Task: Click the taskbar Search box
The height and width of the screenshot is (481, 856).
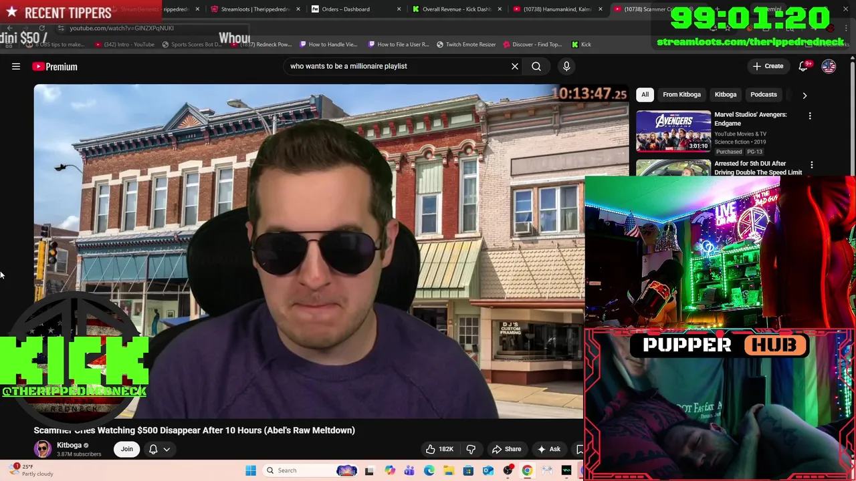Action: pos(311,470)
